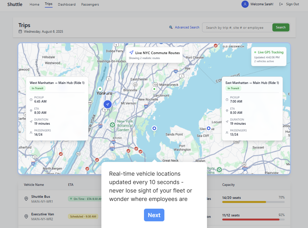The width and height of the screenshot is (308, 228).
Task: Click the Sign Out icon
Action: pyautogui.click(x=281, y=4)
